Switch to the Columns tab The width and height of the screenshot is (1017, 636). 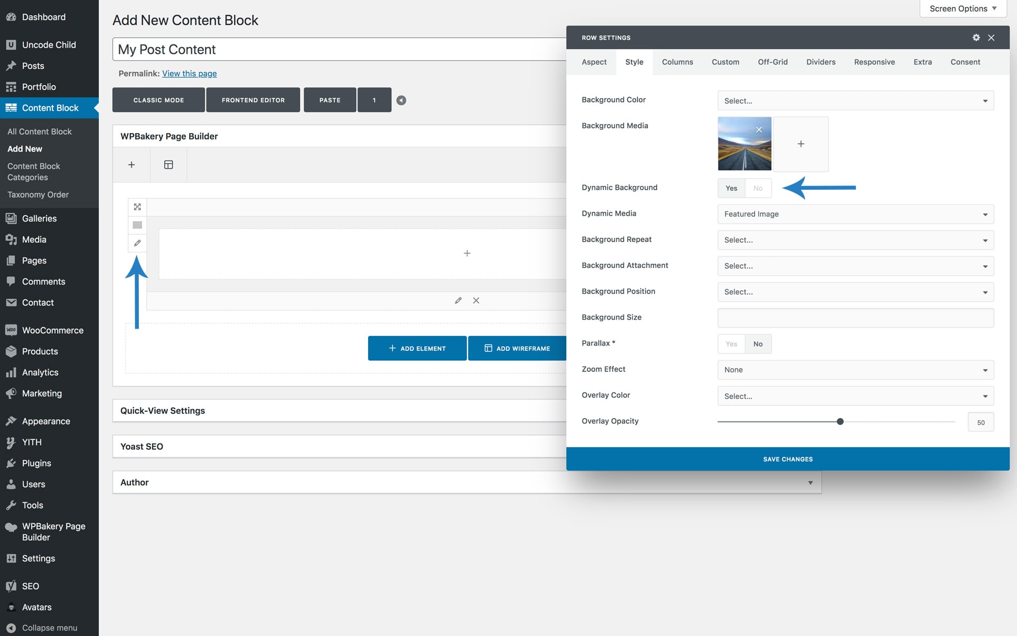coord(677,62)
